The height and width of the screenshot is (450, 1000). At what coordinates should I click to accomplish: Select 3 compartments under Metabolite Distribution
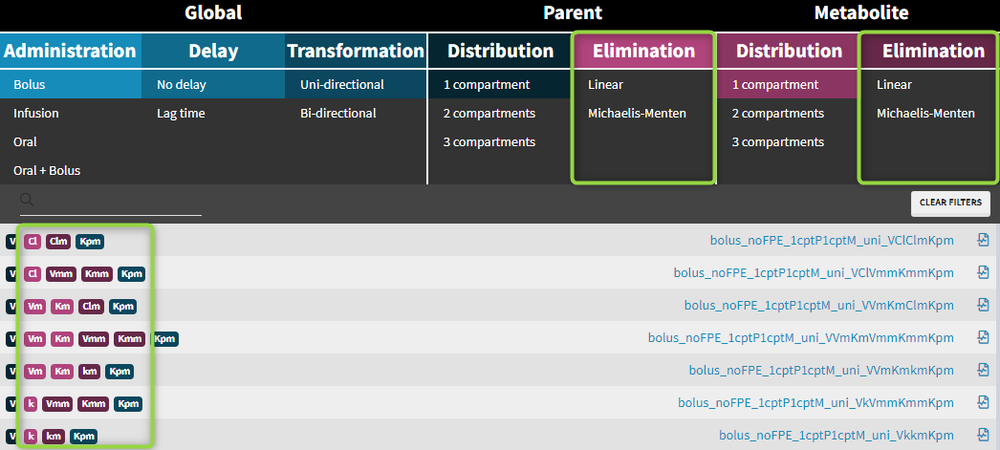(777, 141)
